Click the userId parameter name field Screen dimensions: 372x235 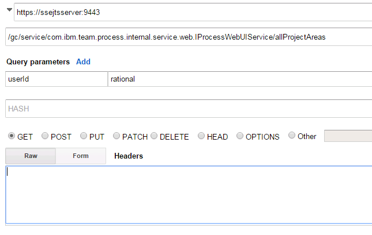click(56, 79)
